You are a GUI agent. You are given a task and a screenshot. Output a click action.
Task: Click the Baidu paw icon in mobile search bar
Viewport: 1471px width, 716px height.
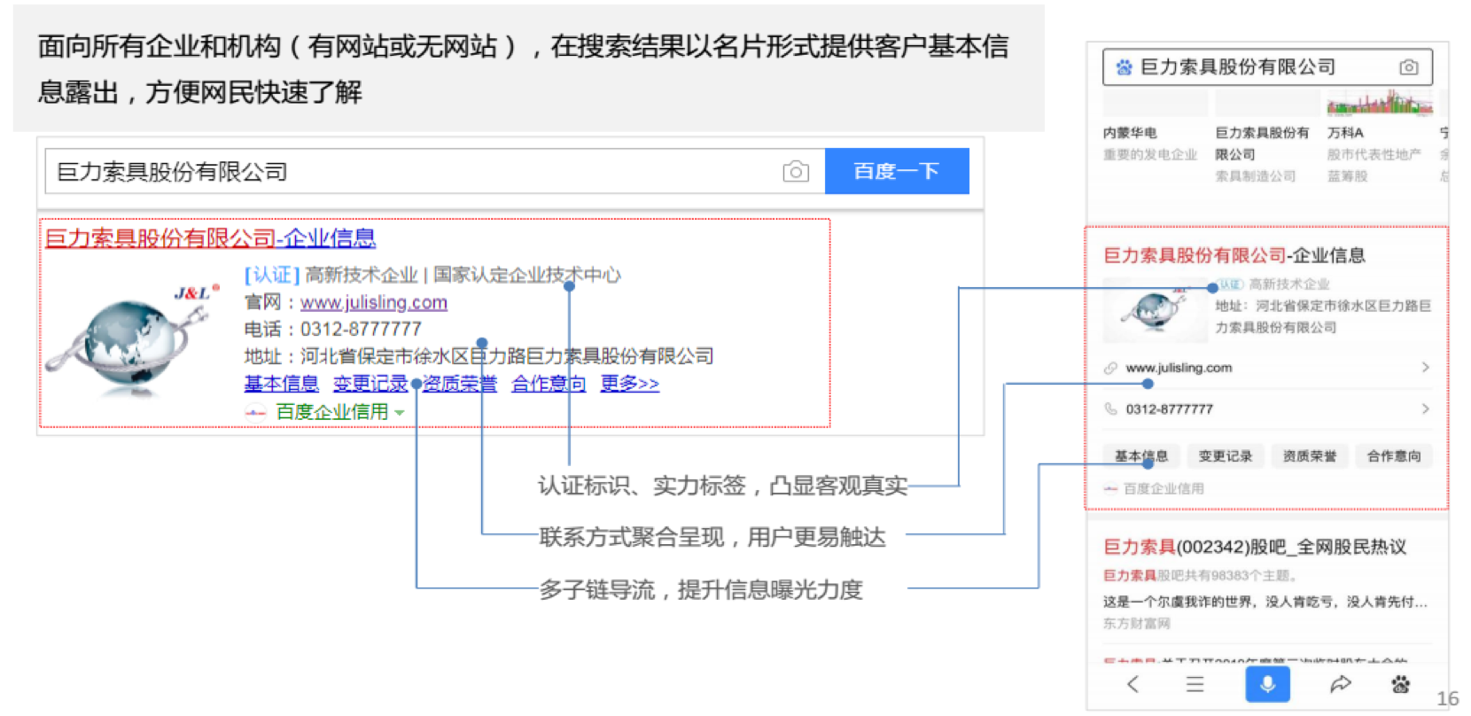tap(1124, 67)
